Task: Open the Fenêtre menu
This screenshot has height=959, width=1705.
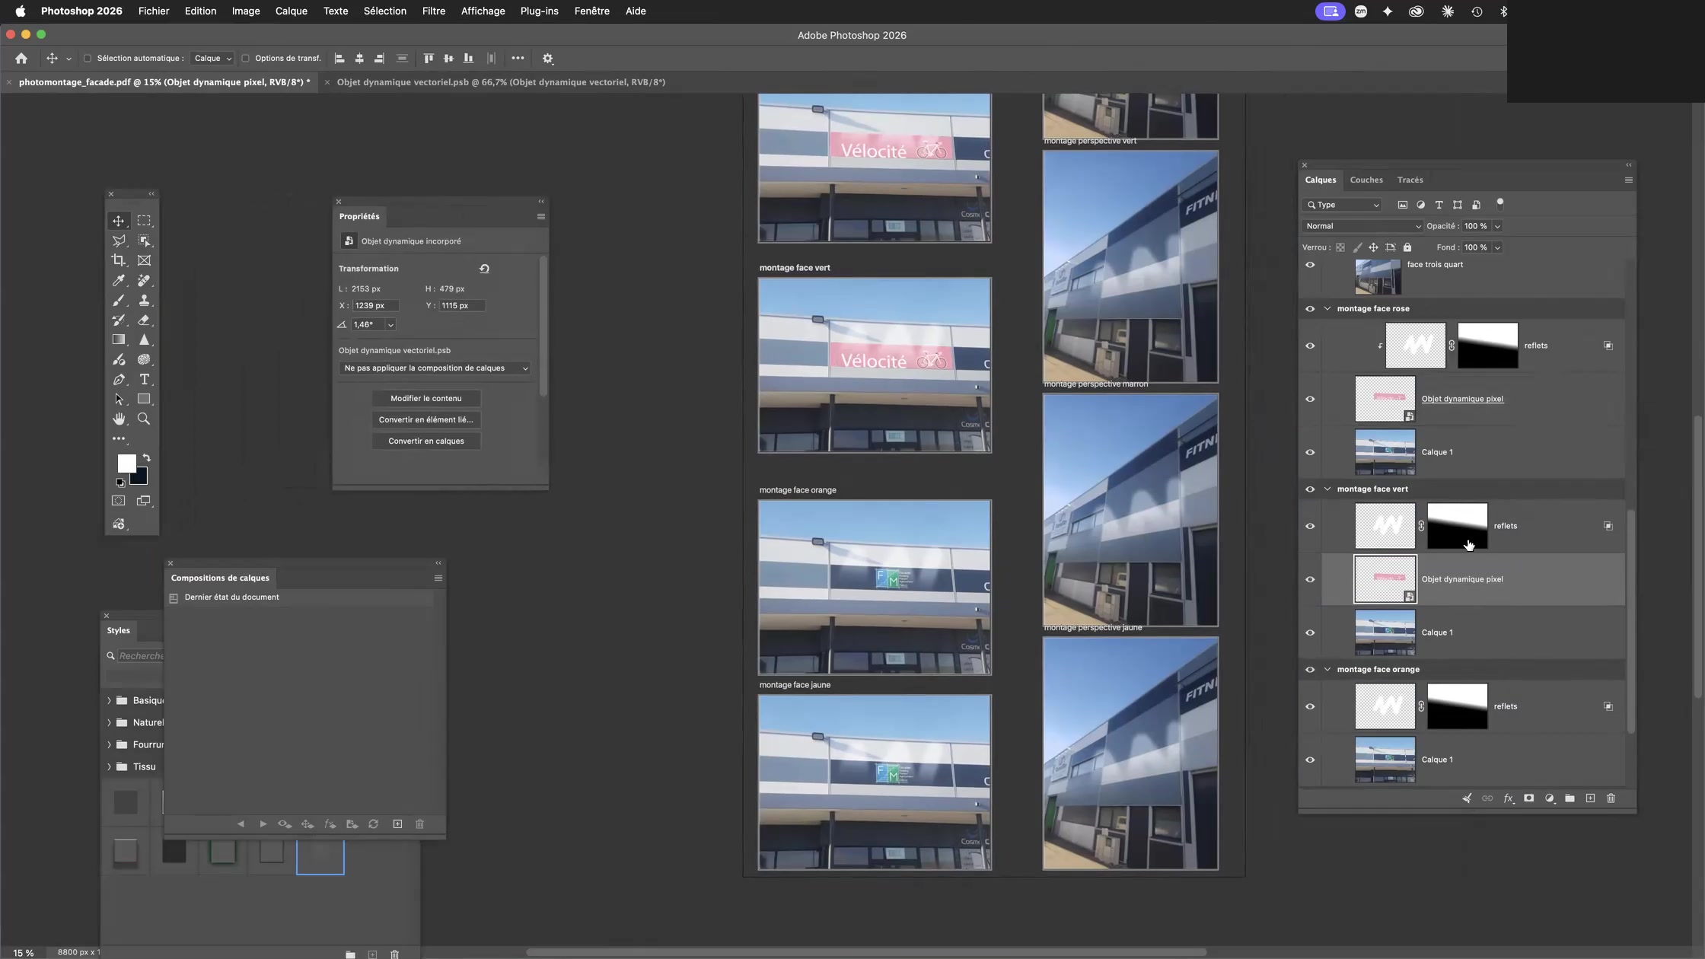Action: pyautogui.click(x=591, y=11)
